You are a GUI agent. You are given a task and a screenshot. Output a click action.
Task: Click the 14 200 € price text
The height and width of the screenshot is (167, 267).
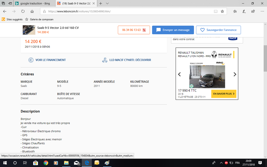[x=33, y=41]
